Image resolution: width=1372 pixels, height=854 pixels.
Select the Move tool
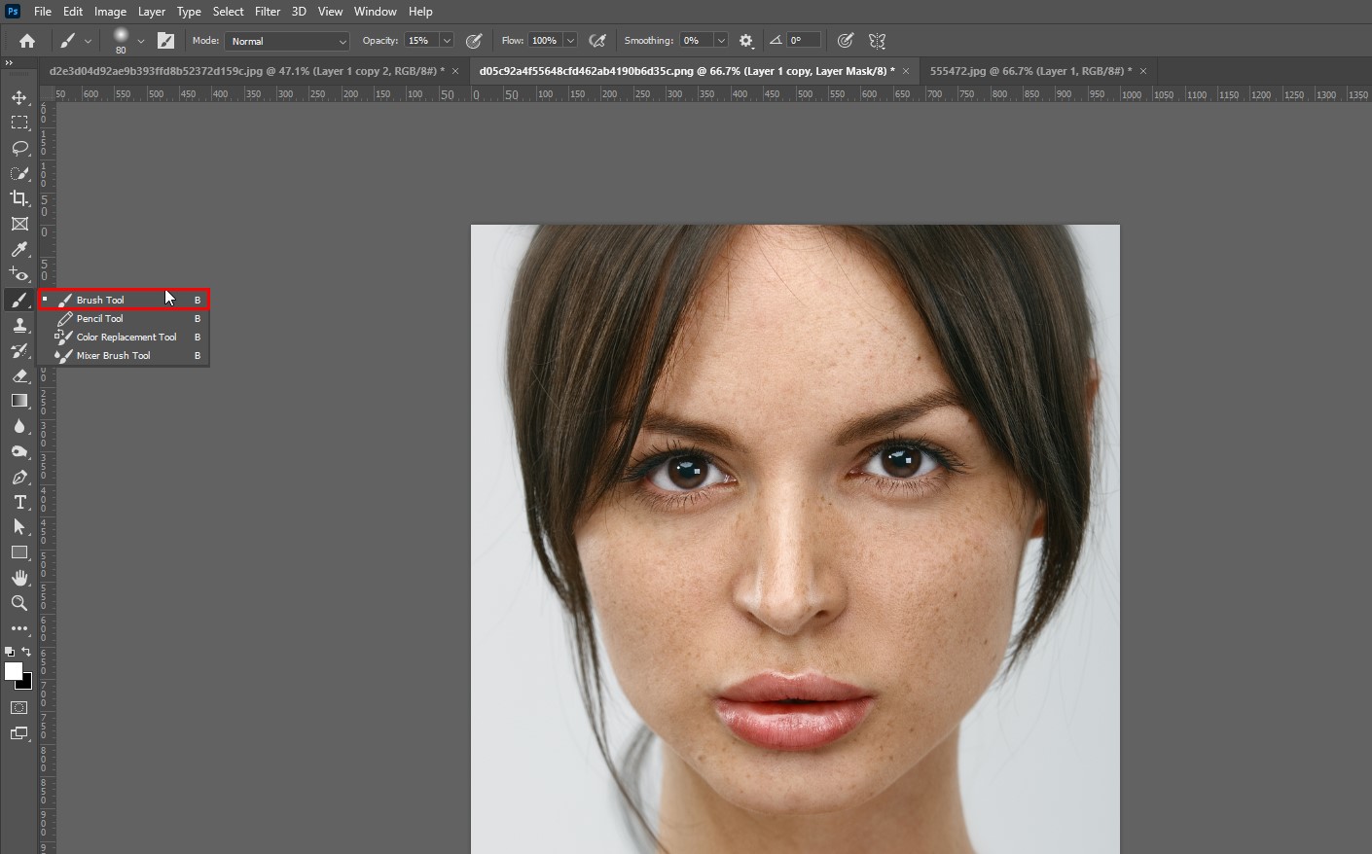19,97
